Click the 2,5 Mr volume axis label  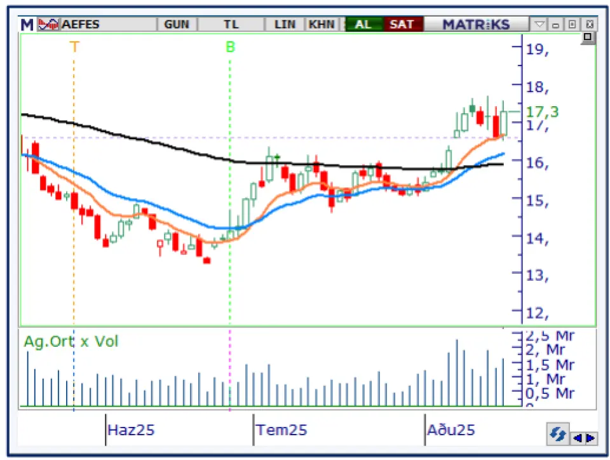tap(550, 335)
